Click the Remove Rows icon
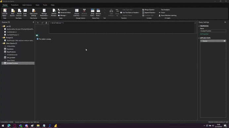This screenshot has height=128, width=229. 98,11
